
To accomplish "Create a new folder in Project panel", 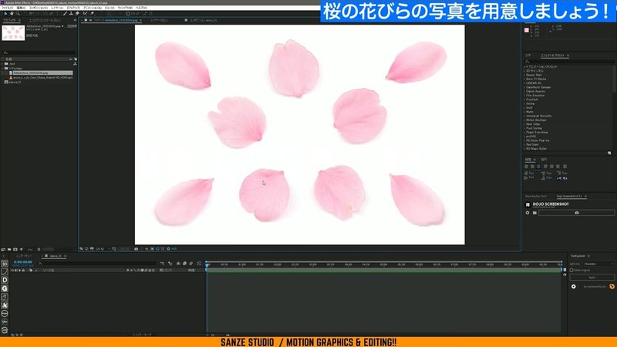I will pyautogui.click(x=9, y=249).
